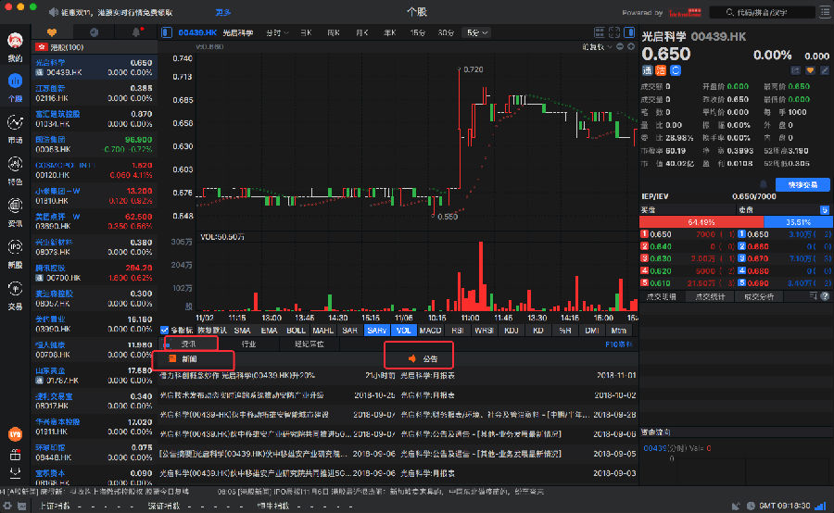Click the blue C badge under price

(676, 70)
